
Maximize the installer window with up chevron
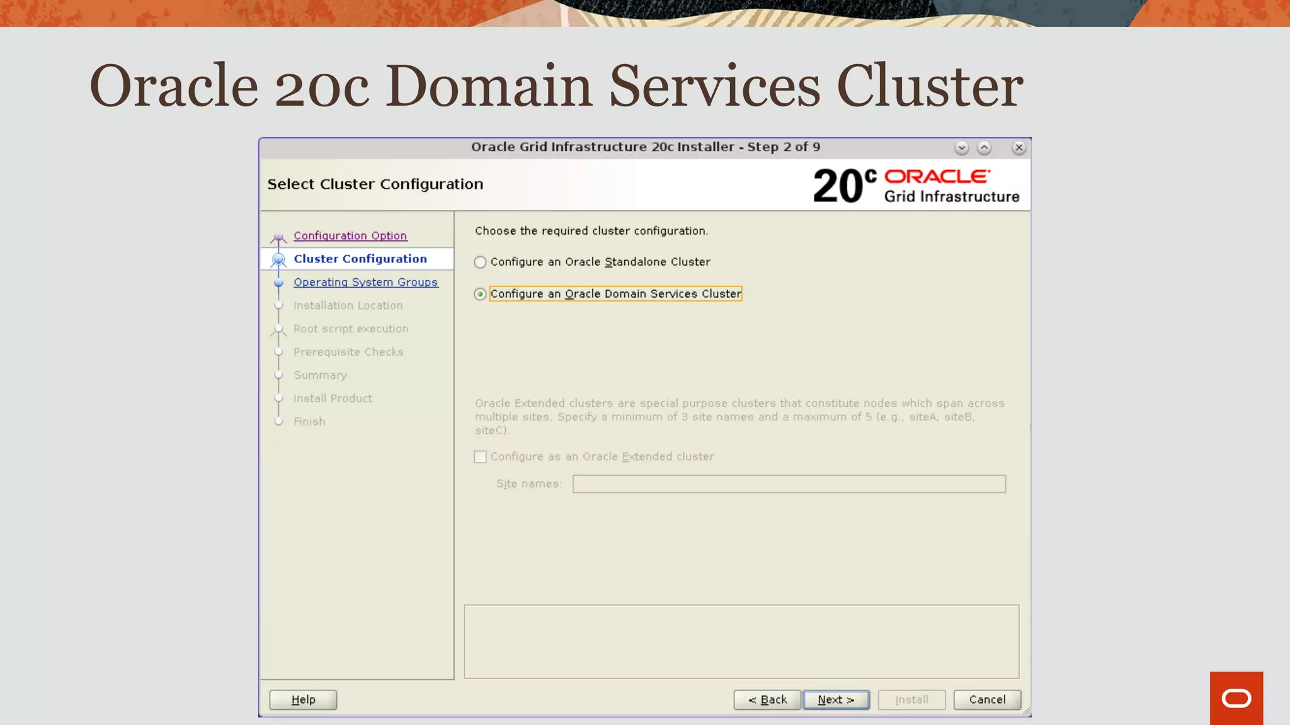tap(984, 148)
